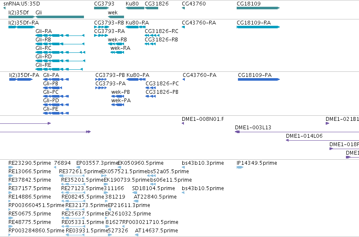Viewport: 359px width, 237px height.
Task: Open the Ku80 gene feature
Action: tap(135, 8)
